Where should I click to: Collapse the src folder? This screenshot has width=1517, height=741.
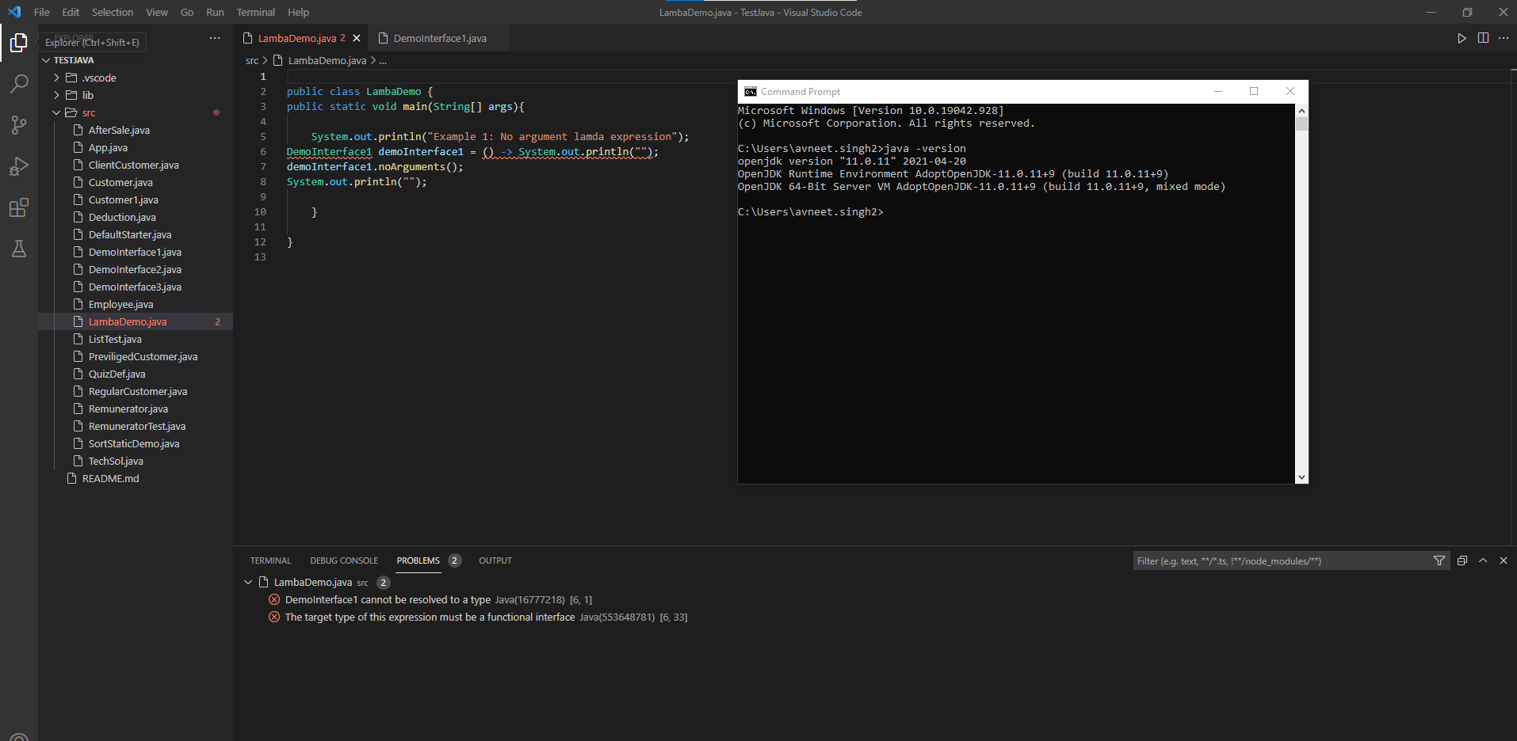pyautogui.click(x=56, y=112)
